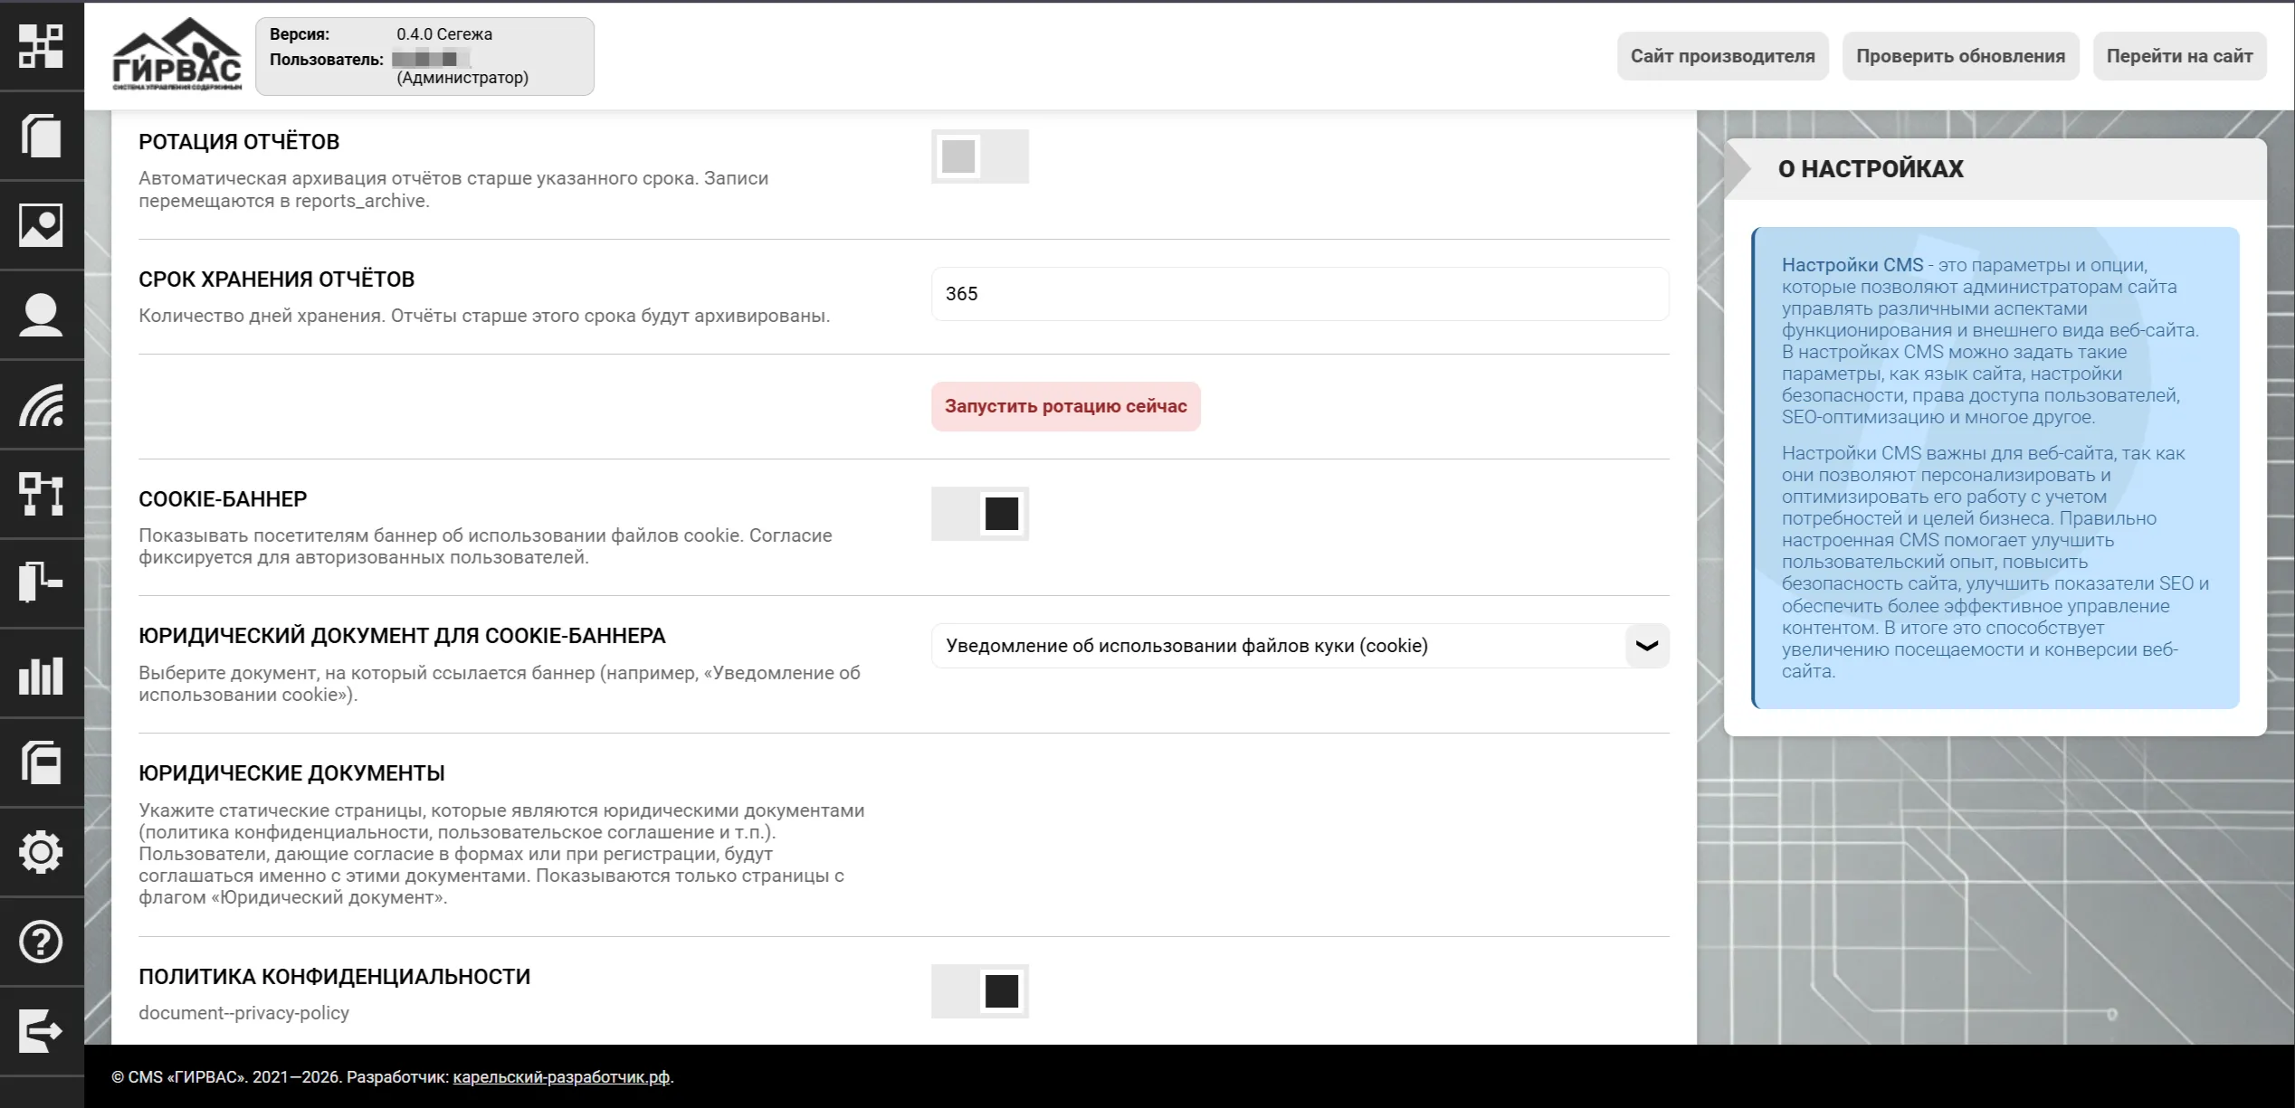
Task: Click the logout arrow icon in sidebar
Action: tap(42, 1031)
